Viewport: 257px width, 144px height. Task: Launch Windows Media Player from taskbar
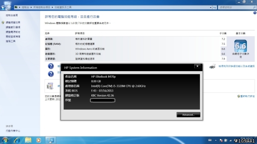(x=39, y=140)
